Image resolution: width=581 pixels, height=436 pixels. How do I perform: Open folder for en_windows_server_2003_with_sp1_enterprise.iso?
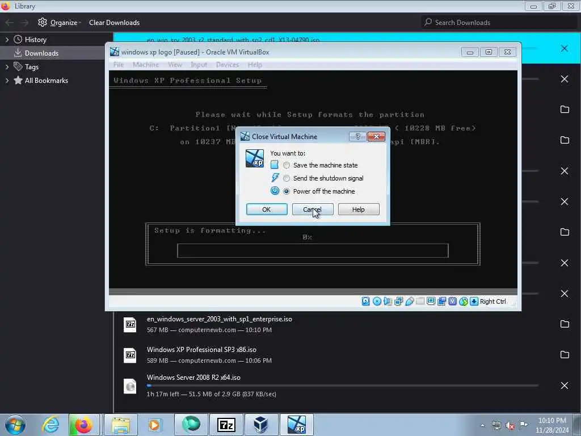[x=565, y=324]
